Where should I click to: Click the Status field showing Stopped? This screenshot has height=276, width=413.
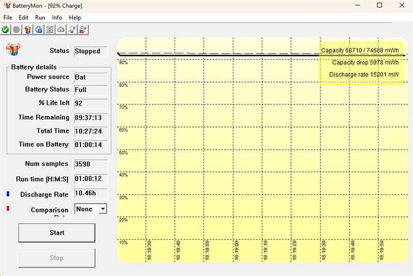(x=91, y=51)
